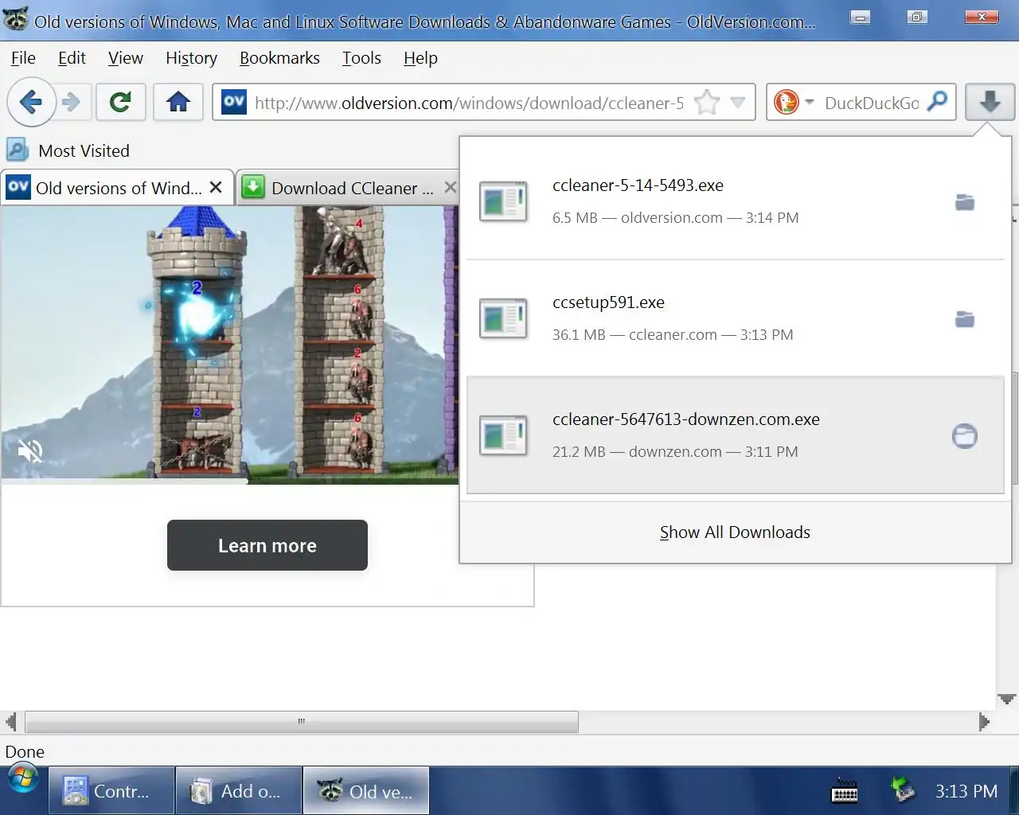The width and height of the screenshot is (1019, 815).
Task: Bookmark this page with the star icon
Action: coord(706,103)
